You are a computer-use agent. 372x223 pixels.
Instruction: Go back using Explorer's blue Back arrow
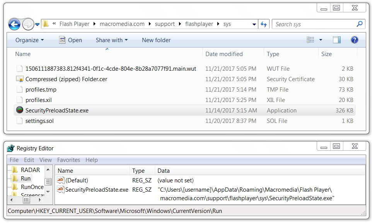14,24
